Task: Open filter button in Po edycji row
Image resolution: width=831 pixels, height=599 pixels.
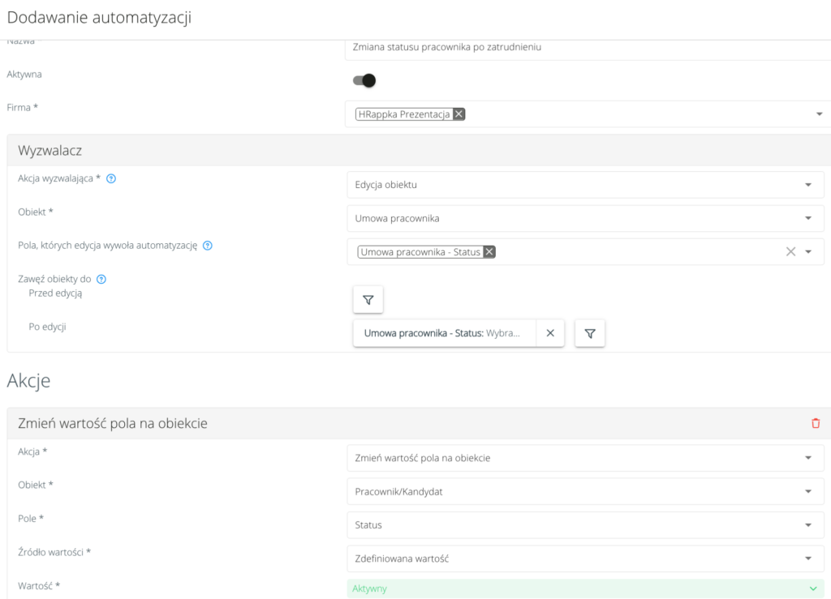Action: (590, 333)
